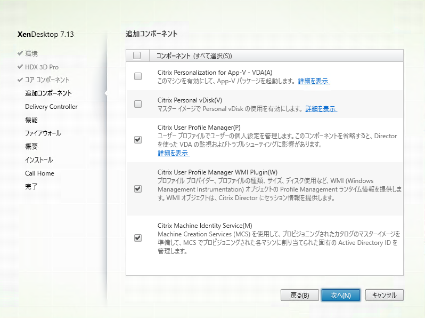
Task: Select Delivery Controller step in sidebar
Action: pos(51,107)
